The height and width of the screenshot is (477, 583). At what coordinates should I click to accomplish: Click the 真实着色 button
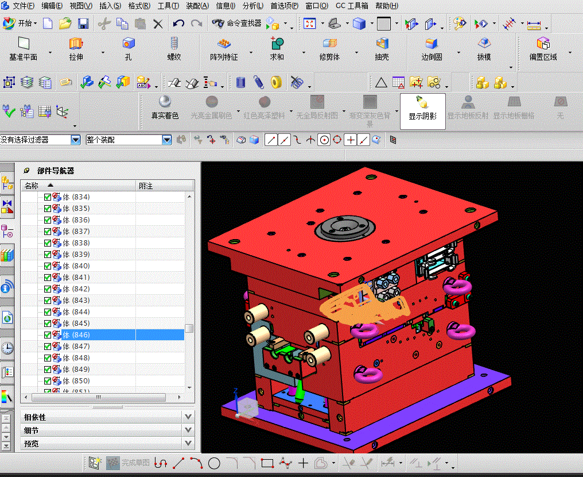tap(165, 107)
